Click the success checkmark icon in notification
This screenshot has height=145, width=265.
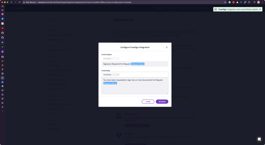pos(216,9)
